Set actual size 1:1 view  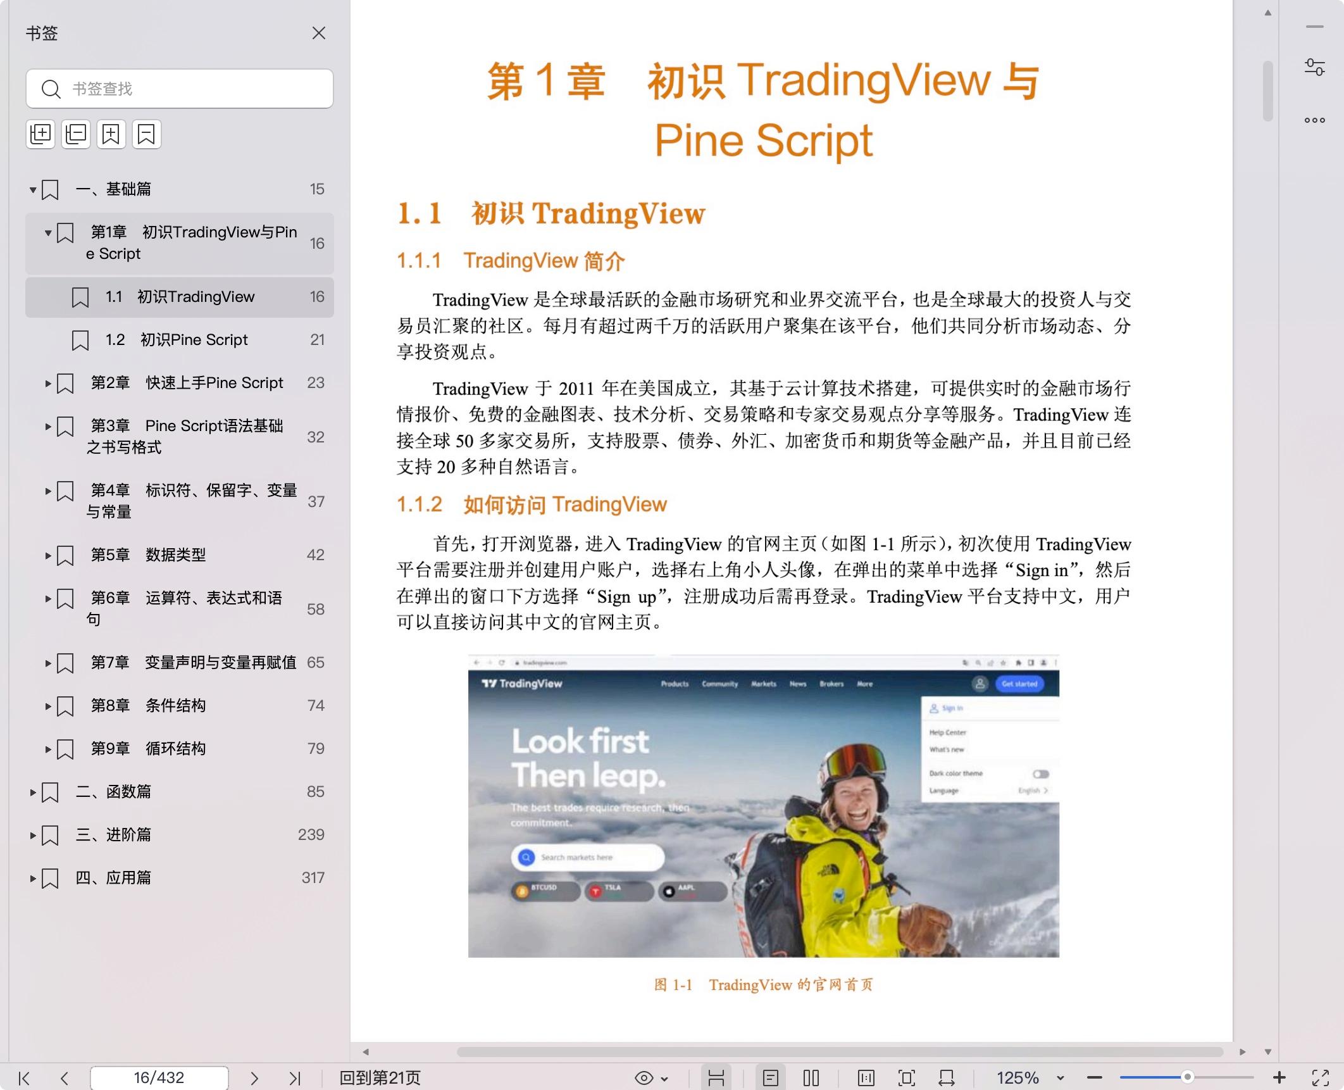866,1078
